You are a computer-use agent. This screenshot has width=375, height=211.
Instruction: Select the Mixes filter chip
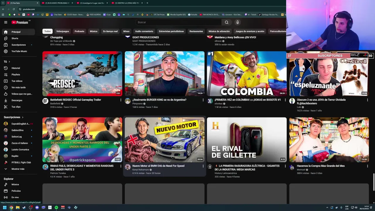(x=126, y=31)
